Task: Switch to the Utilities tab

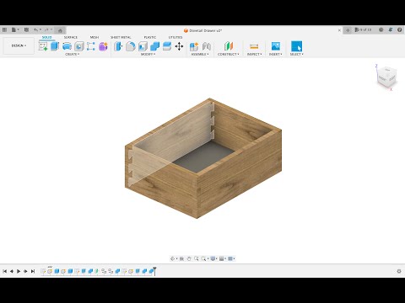Action: [x=175, y=37]
